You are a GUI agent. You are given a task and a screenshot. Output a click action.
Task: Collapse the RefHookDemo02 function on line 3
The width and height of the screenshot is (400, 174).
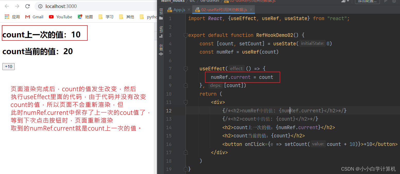pyautogui.click(x=186, y=35)
